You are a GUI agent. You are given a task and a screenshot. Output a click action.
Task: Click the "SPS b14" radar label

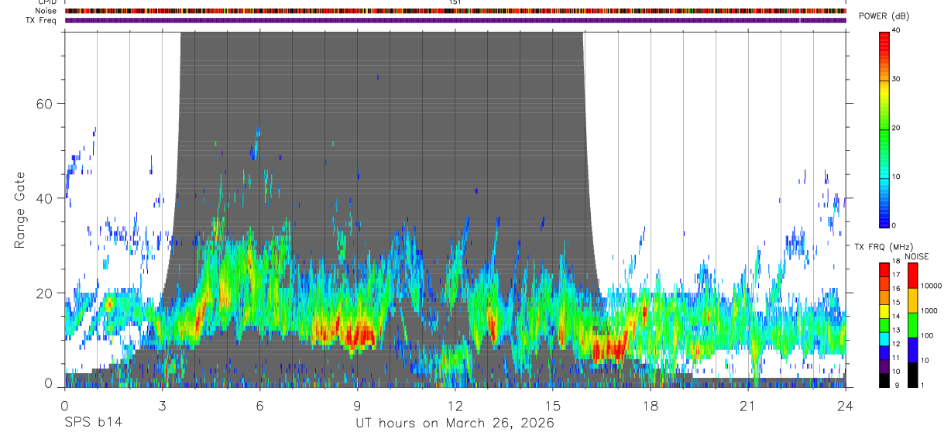[92, 423]
